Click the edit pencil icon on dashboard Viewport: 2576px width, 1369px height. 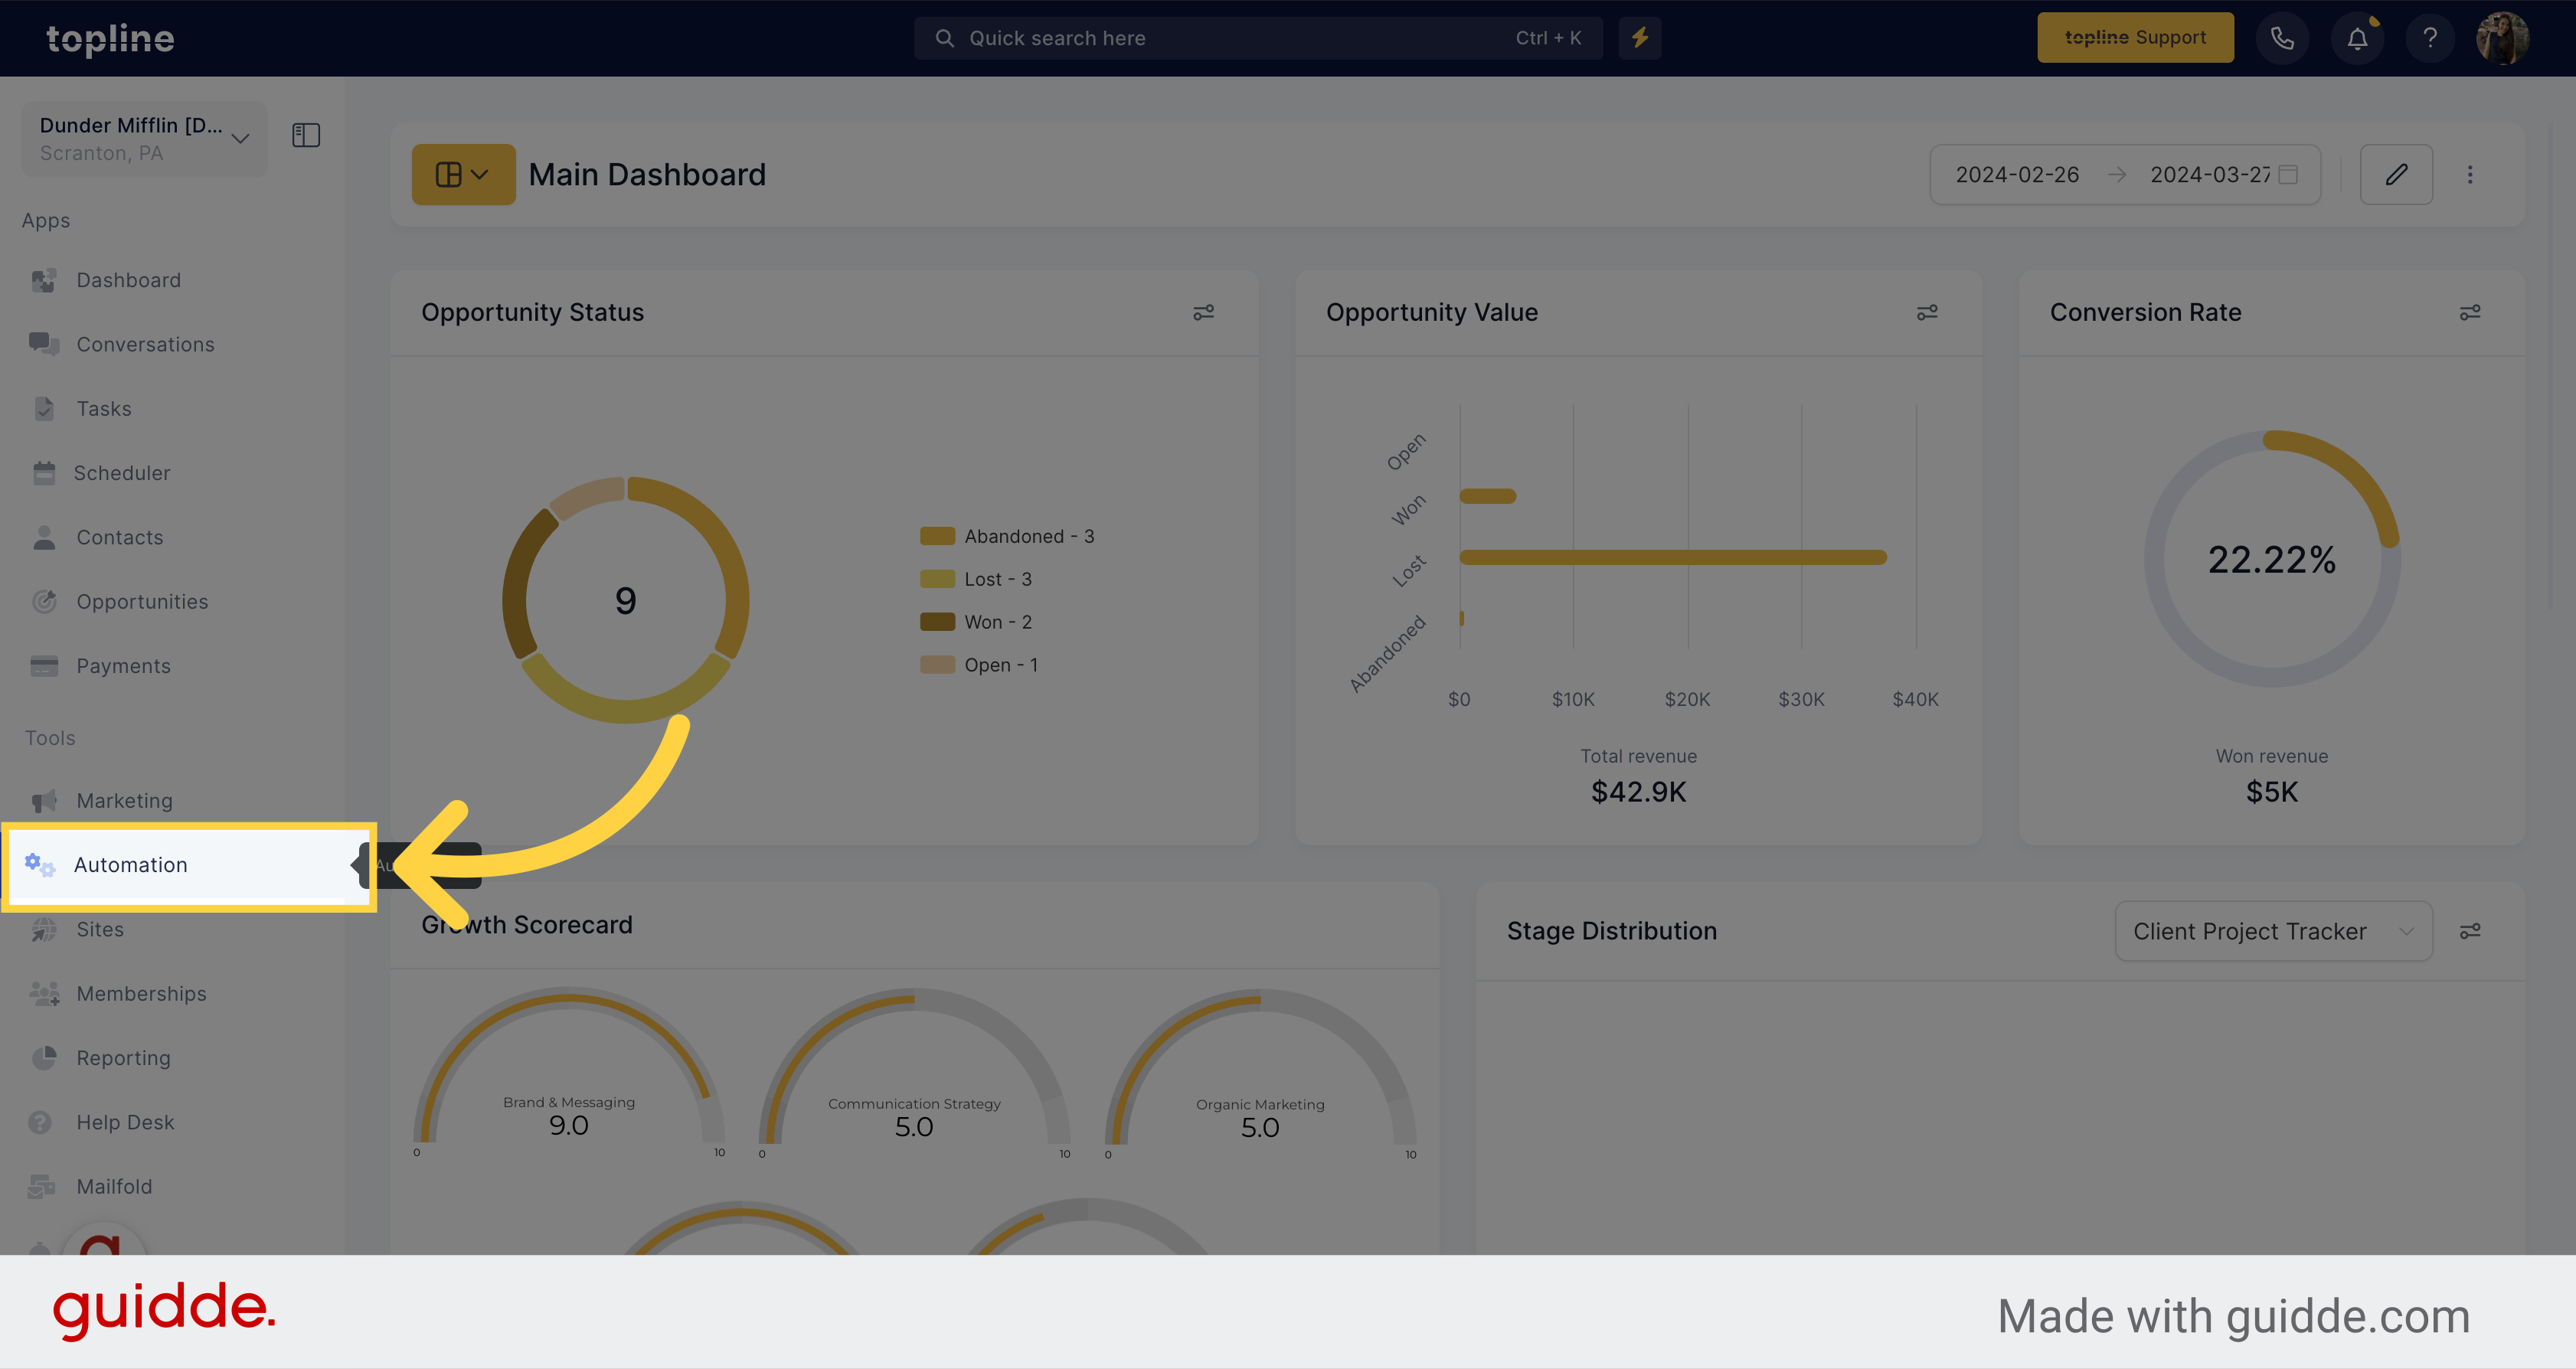pyautogui.click(x=2397, y=174)
